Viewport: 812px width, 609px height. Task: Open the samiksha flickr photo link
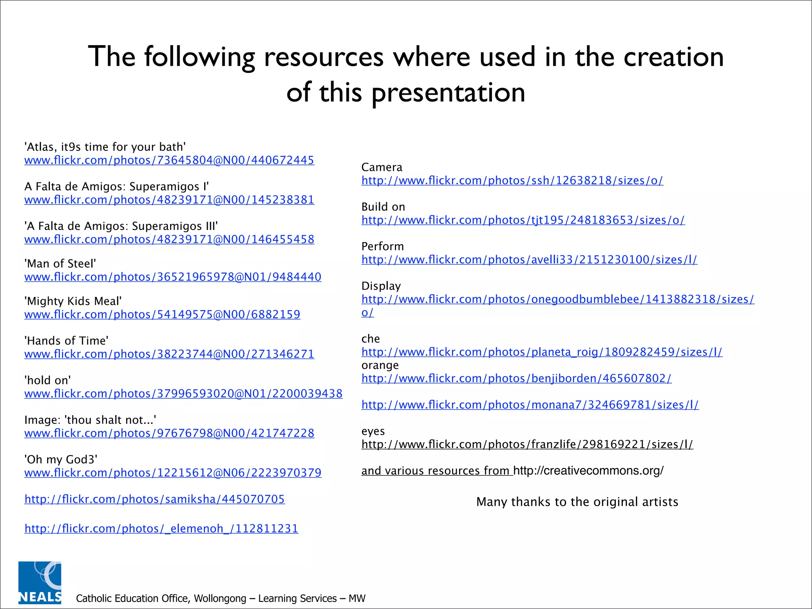[155, 499]
